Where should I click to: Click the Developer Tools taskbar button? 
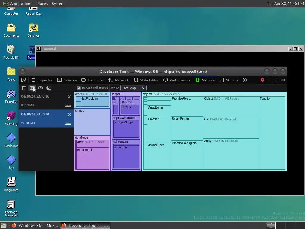[85, 225]
